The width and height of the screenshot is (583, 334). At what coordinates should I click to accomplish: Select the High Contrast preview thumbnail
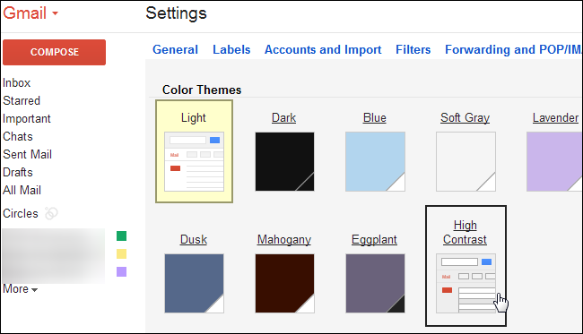[466, 284]
